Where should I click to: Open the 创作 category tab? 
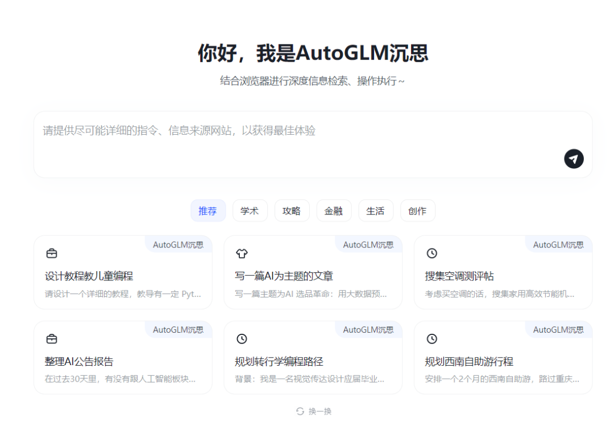click(418, 210)
